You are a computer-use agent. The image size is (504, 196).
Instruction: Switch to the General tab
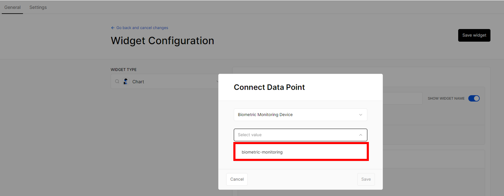coord(12,7)
